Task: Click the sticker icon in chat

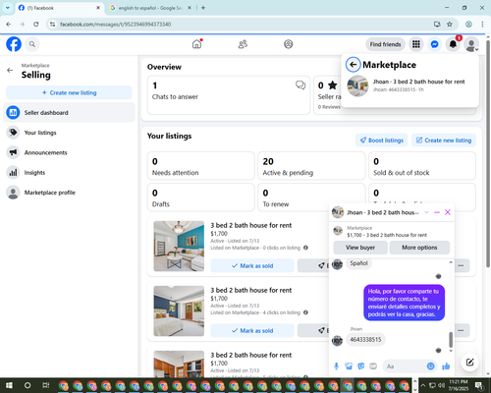Action: (361, 366)
